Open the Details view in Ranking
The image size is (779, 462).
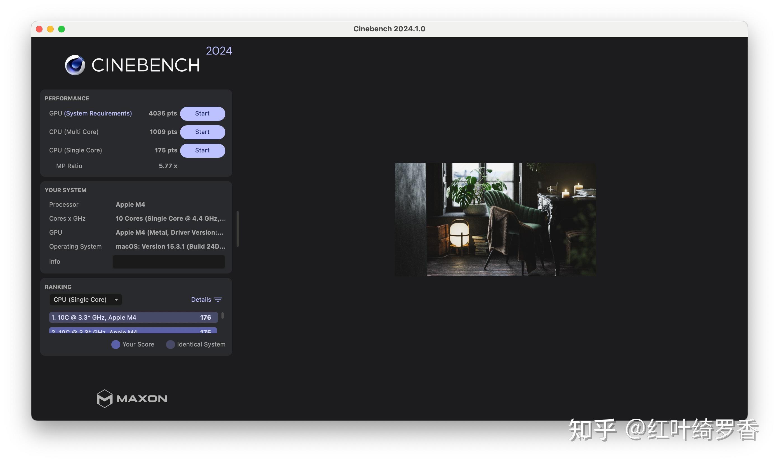(x=200, y=300)
